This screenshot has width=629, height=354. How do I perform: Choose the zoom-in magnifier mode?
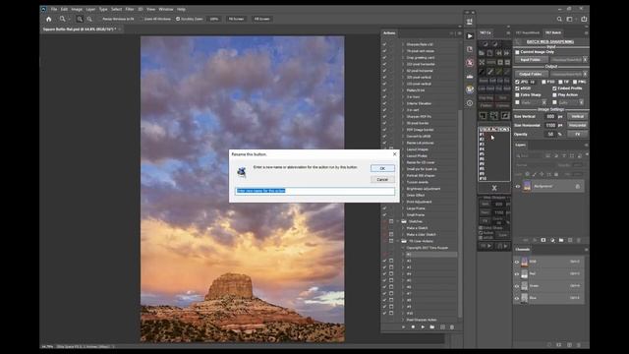pos(80,19)
